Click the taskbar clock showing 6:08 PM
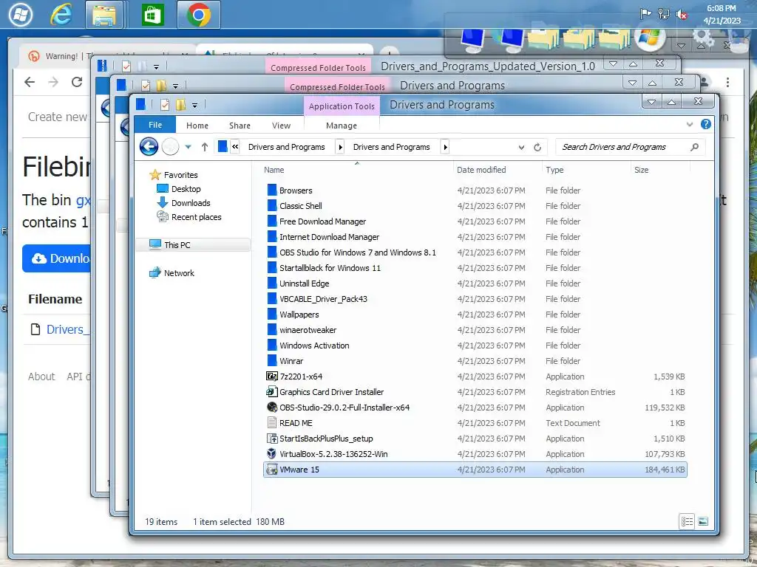 (722, 15)
